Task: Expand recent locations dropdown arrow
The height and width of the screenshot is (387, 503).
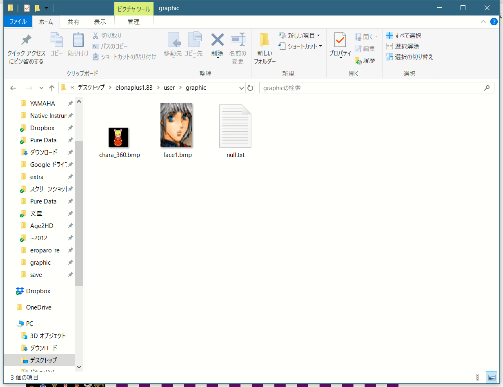Action: (41, 88)
